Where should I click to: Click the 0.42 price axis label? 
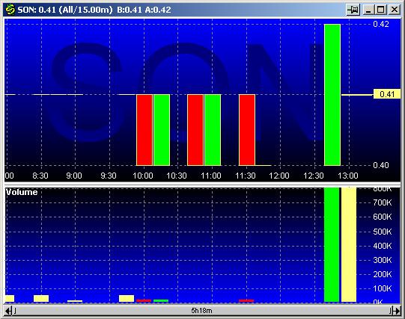[x=381, y=24]
